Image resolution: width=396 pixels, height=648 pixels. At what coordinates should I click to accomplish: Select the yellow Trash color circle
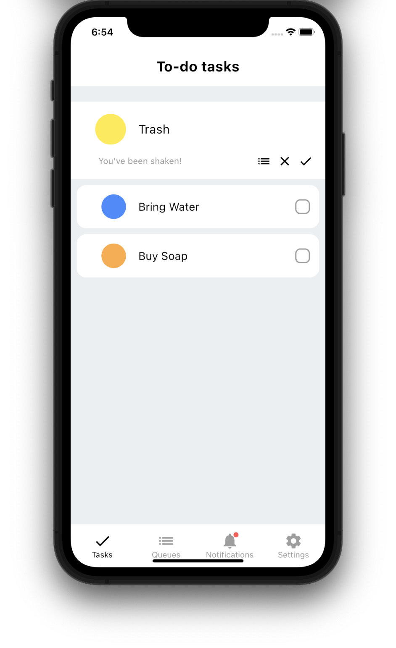[111, 129]
